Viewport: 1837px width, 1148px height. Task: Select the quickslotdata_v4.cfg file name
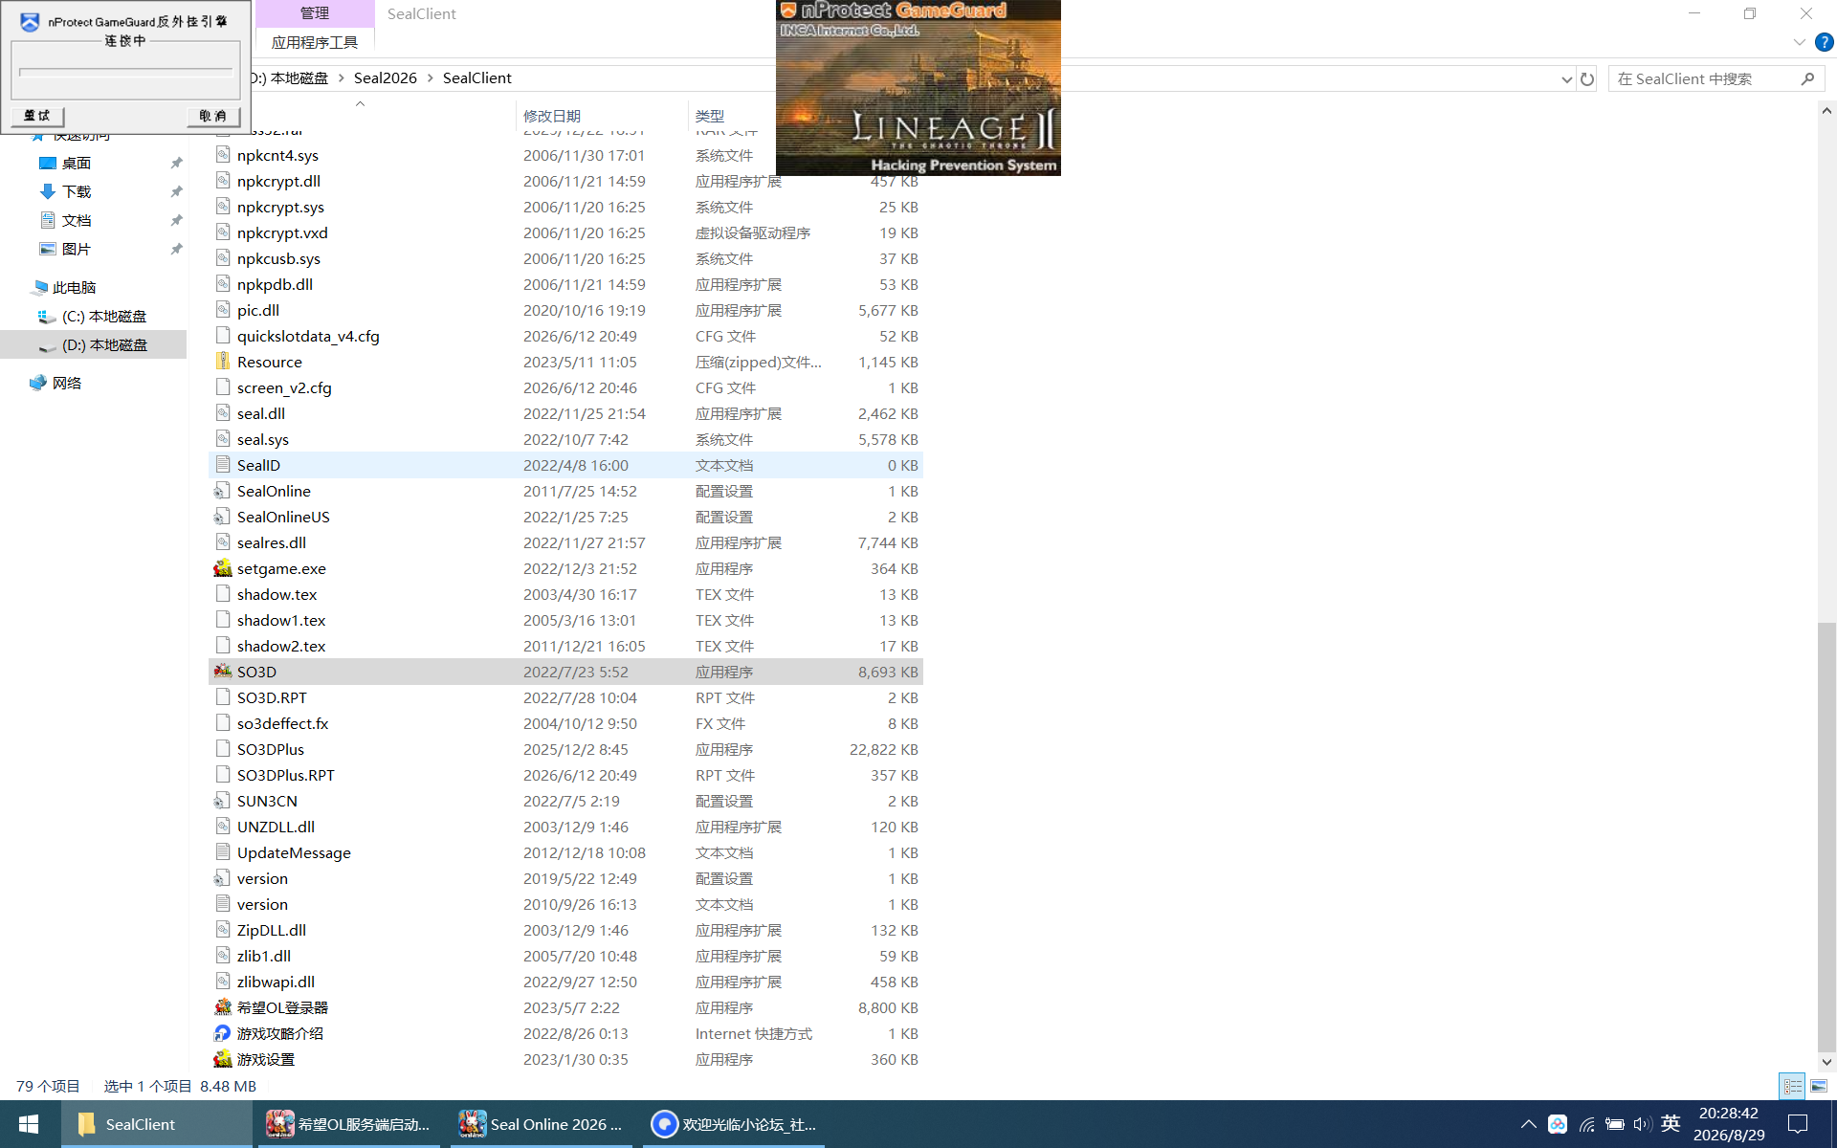308,336
